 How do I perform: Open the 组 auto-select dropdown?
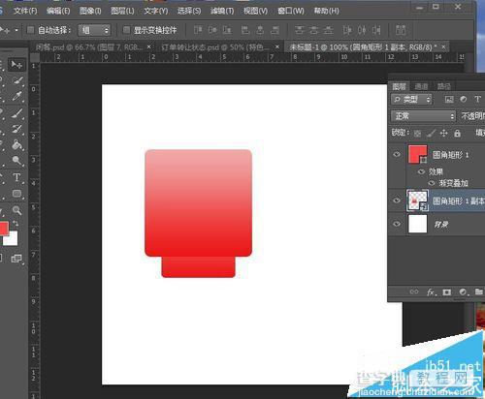[94, 30]
